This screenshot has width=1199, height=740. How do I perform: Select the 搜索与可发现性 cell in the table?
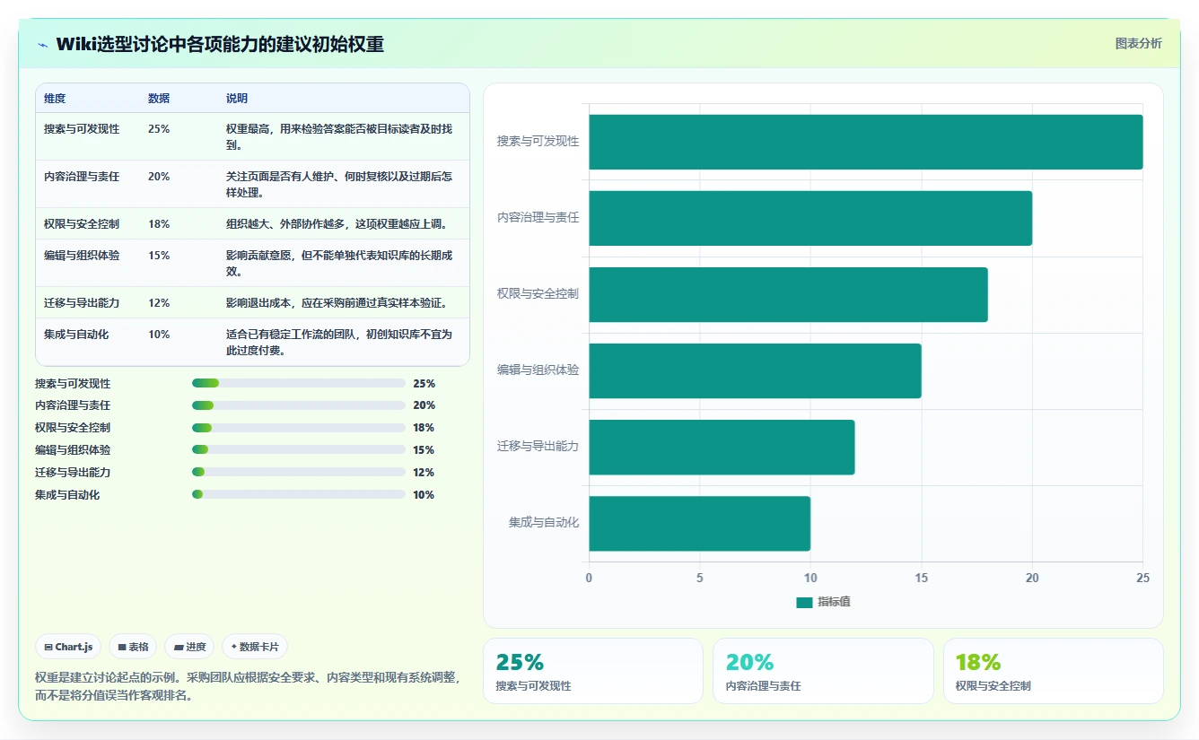[x=82, y=129]
